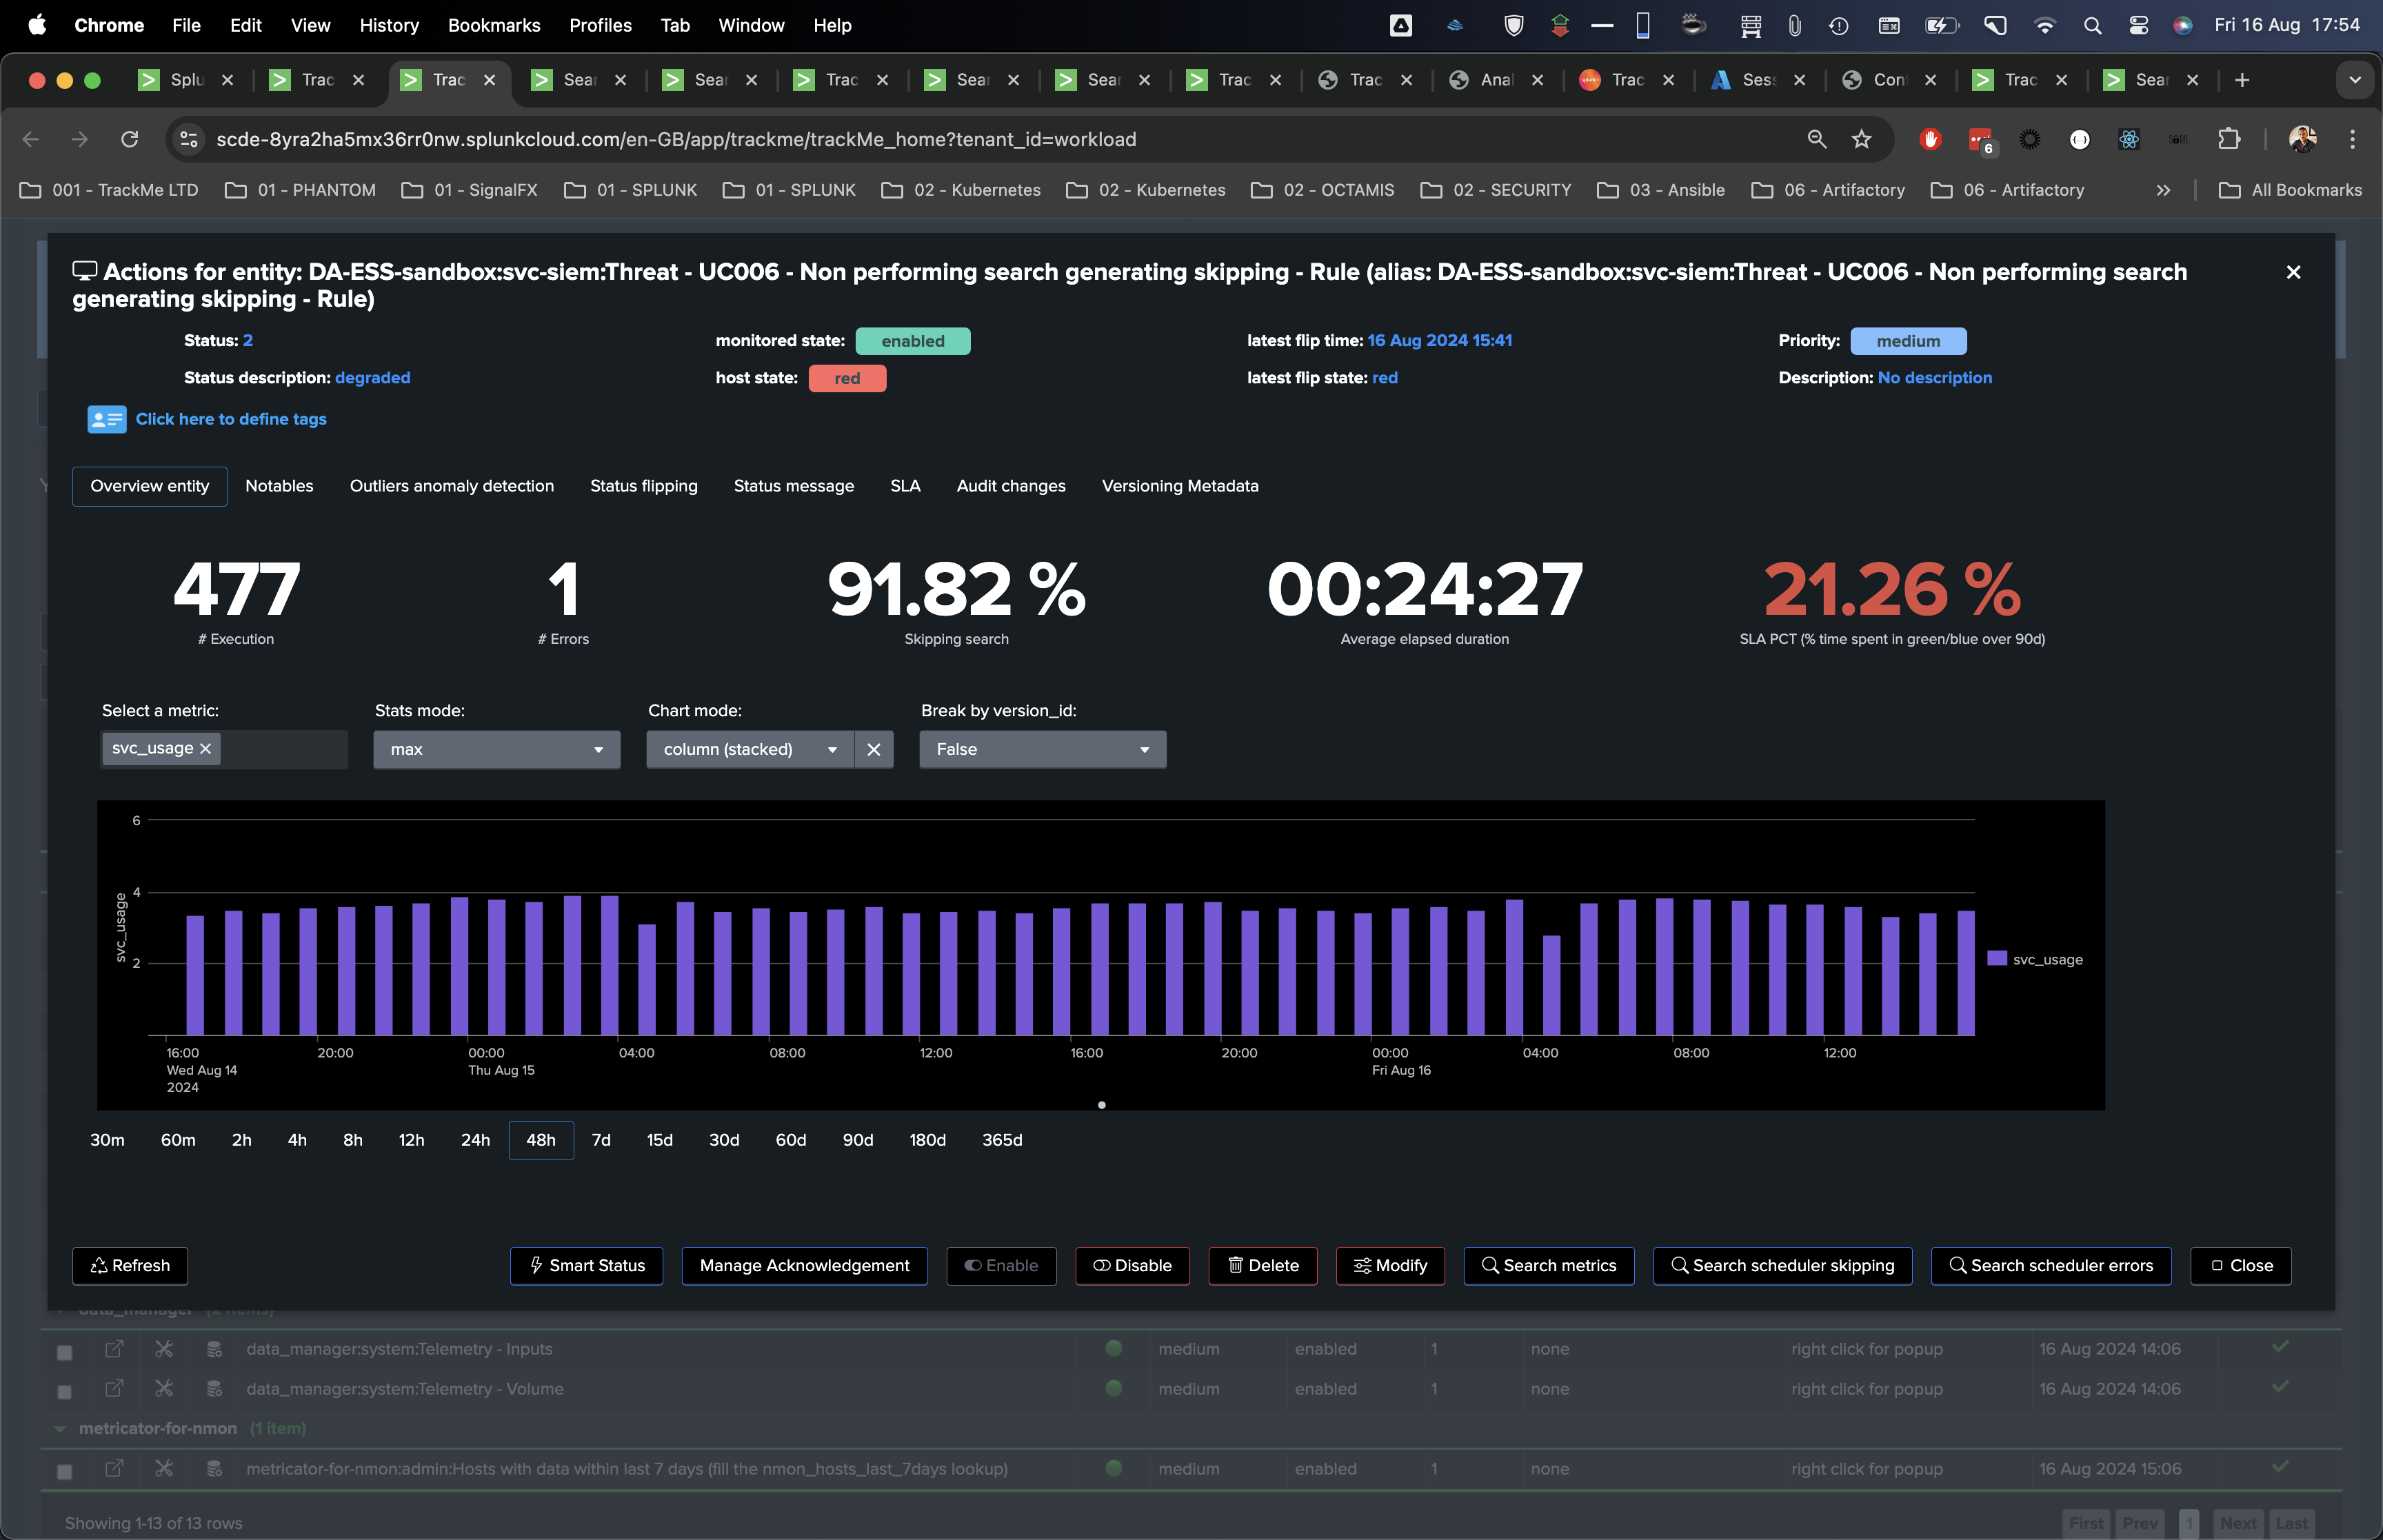Reload the page using the refresh icon
The image size is (2383, 1540).
point(129,139)
